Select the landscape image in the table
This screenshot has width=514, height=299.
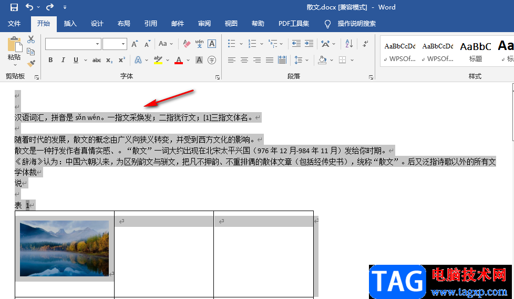pyautogui.click(x=64, y=248)
